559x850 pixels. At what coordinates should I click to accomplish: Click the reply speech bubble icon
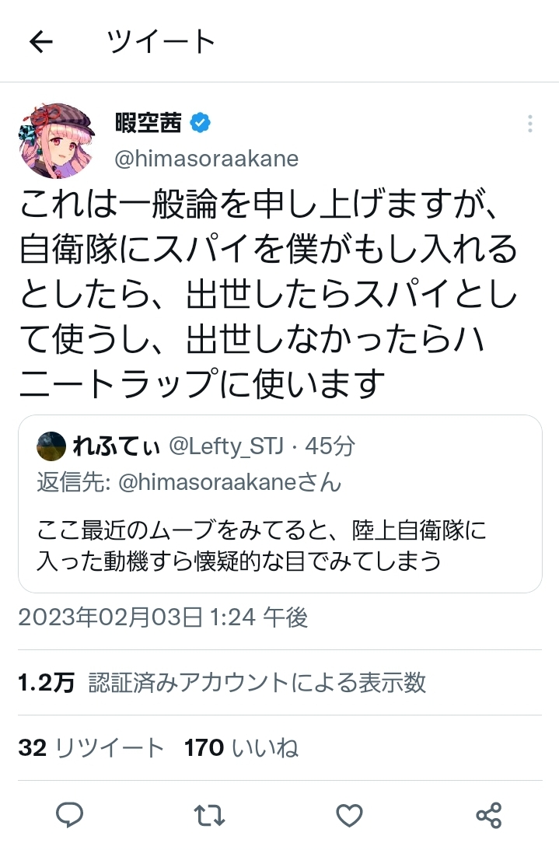(70, 814)
